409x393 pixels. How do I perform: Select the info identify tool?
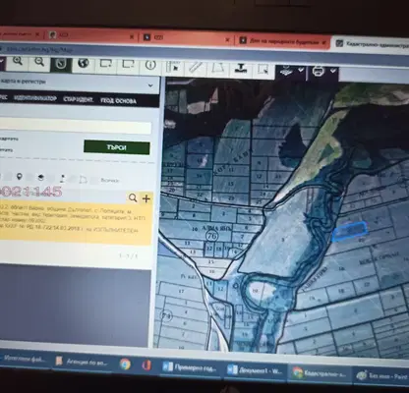click(150, 66)
